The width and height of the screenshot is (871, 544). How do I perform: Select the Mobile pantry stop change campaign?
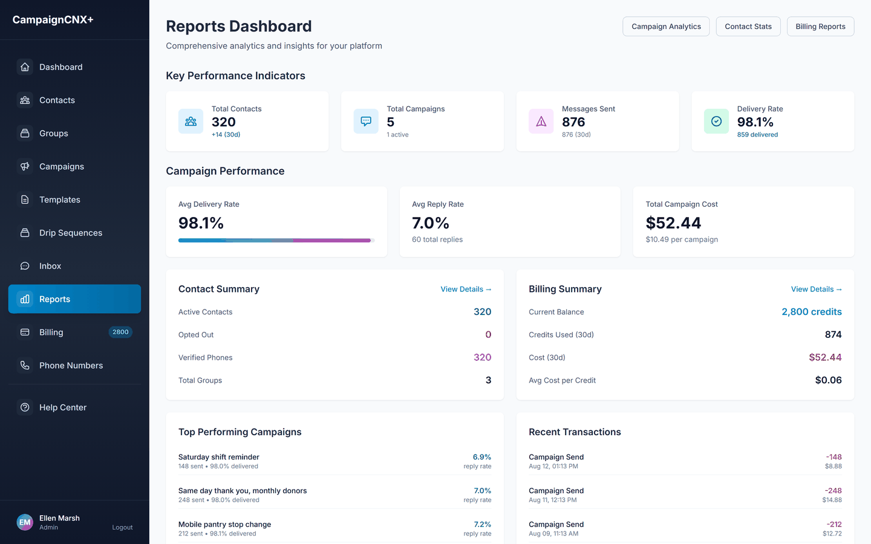pos(334,529)
